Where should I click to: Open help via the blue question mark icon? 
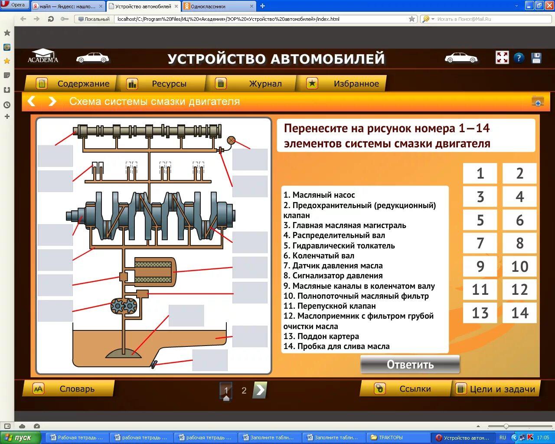(519, 58)
